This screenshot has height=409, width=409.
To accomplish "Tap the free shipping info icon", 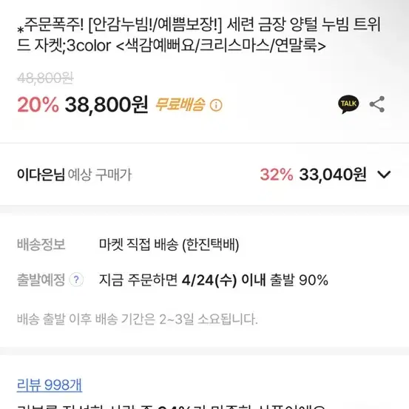I will click(x=216, y=105).
